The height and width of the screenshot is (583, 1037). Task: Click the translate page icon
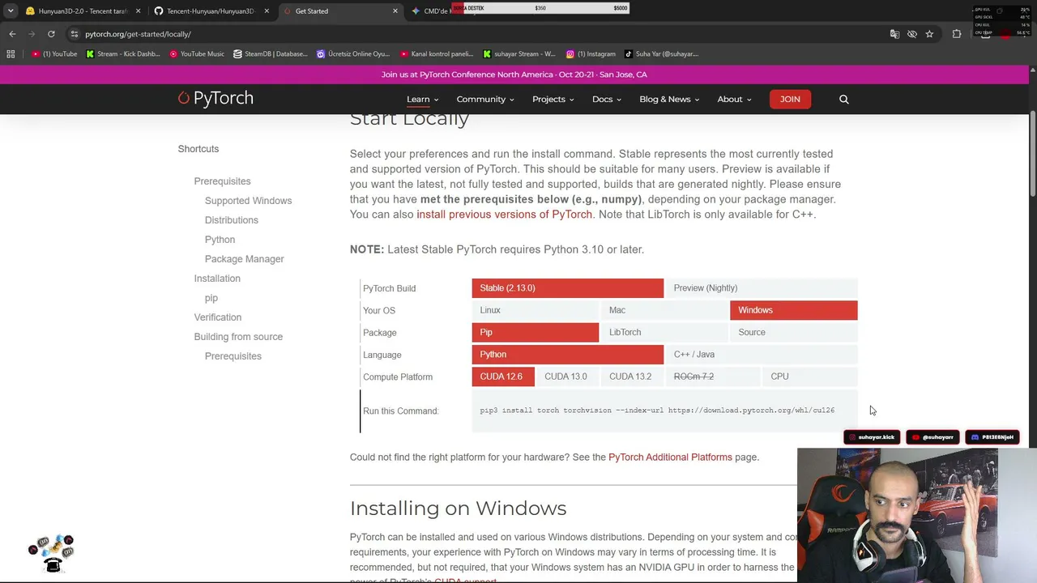click(x=894, y=34)
